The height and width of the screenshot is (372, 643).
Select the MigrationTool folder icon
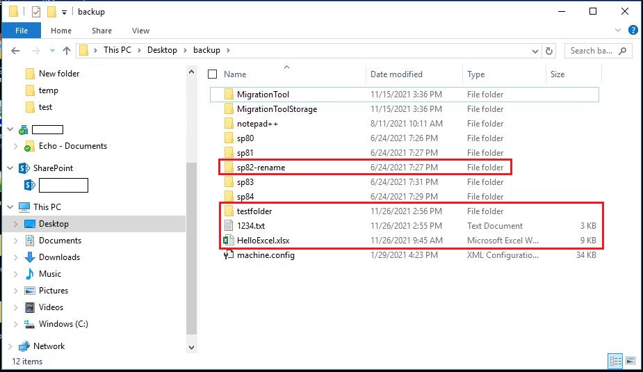(229, 95)
